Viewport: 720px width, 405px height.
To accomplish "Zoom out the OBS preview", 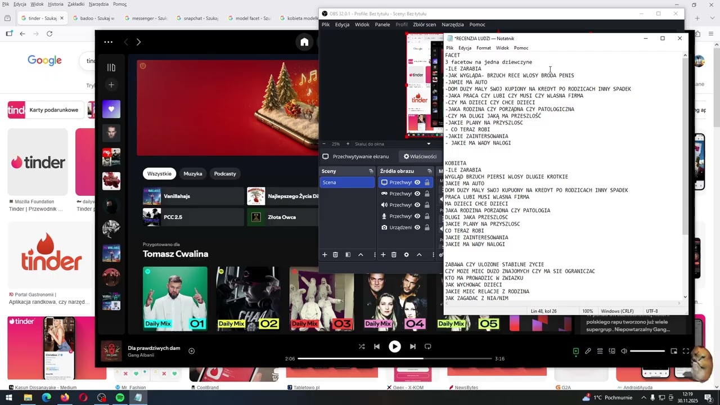I will (324, 144).
